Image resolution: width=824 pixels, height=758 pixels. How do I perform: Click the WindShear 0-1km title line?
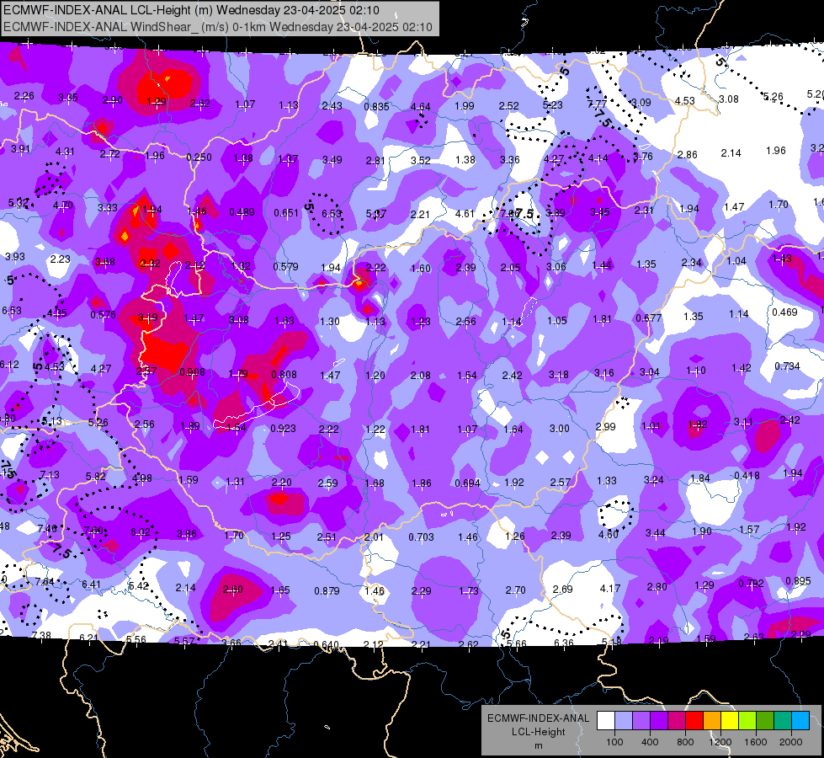(x=217, y=27)
